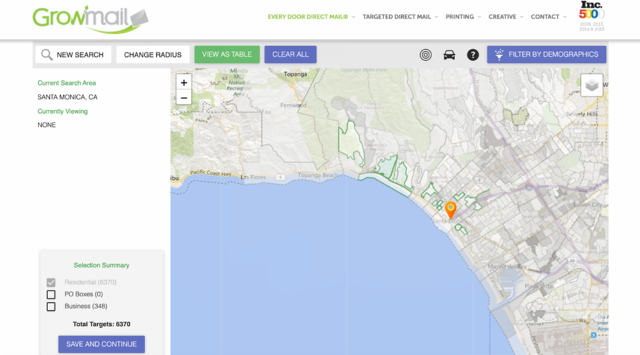The height and width of the screenshot is (355, 640).
Task: Select the drive-time car icon
Action: pyautogui.click(x=449, y=54)
